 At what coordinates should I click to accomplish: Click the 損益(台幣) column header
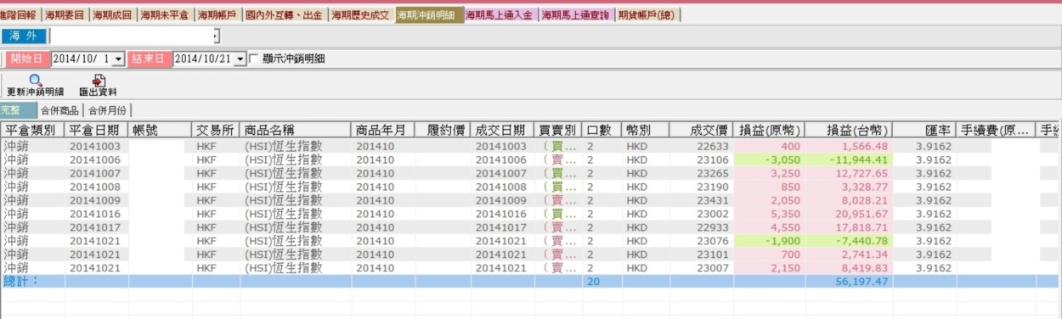850,130
